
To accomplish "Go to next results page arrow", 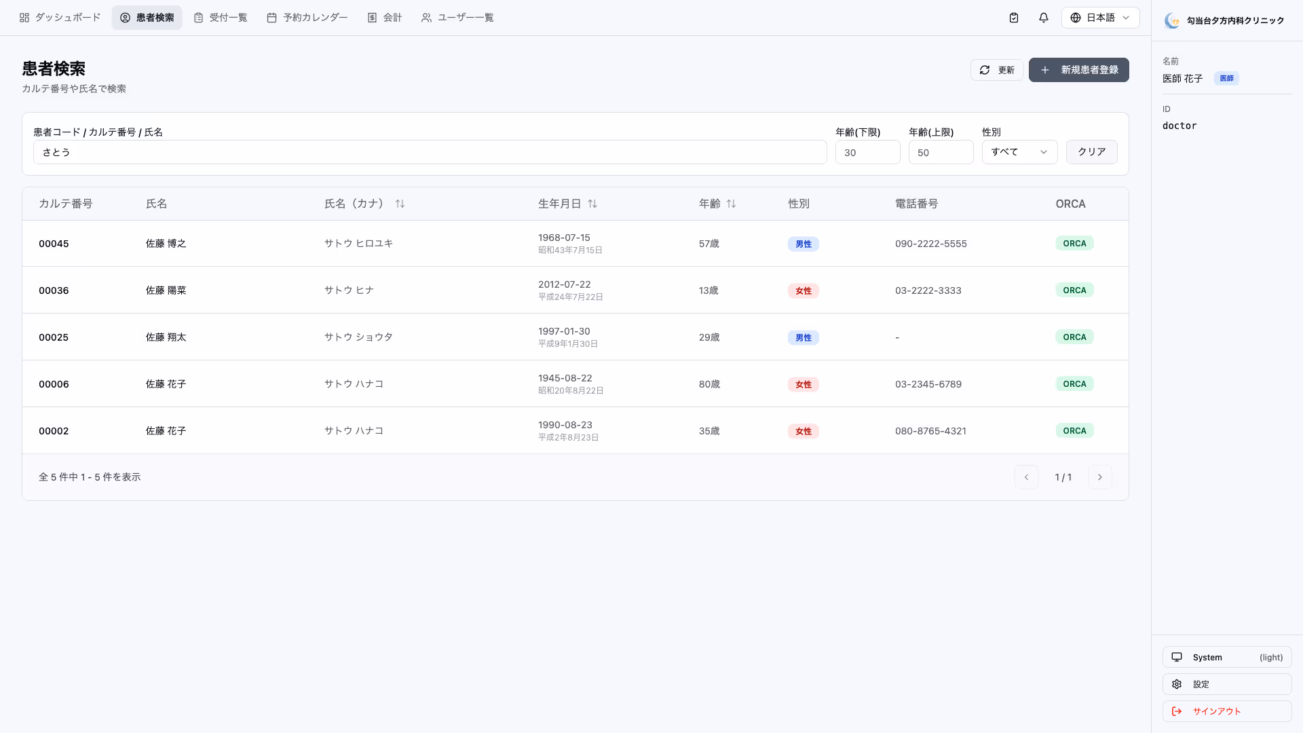I will [x=1100, y=477].
